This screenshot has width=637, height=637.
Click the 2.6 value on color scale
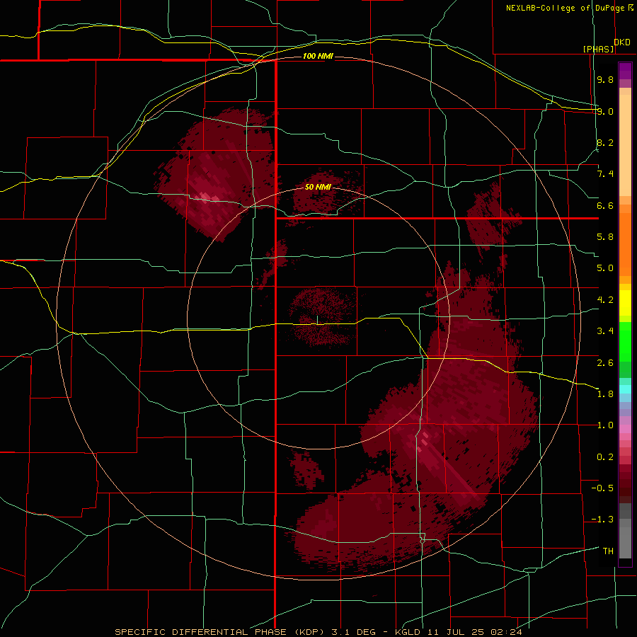pyautogui.click(x=605, y=362)
